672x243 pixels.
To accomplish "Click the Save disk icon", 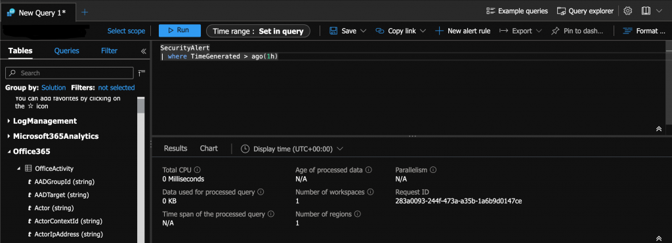I will (x=333, y=31).
